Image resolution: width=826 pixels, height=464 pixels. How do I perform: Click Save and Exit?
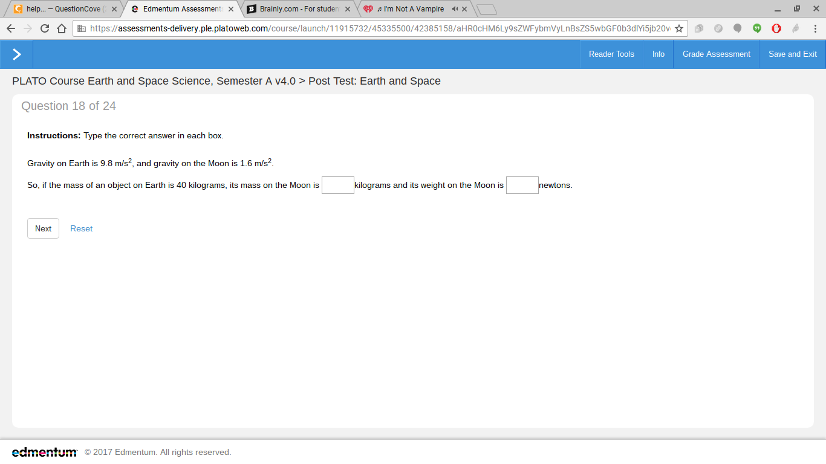793,54
